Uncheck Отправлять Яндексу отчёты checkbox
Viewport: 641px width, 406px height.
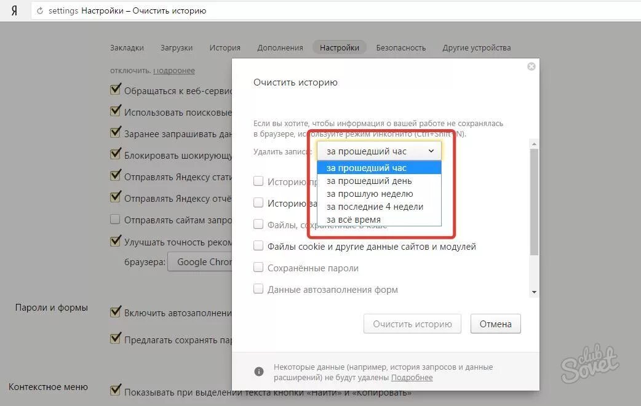tap(115, 197)
